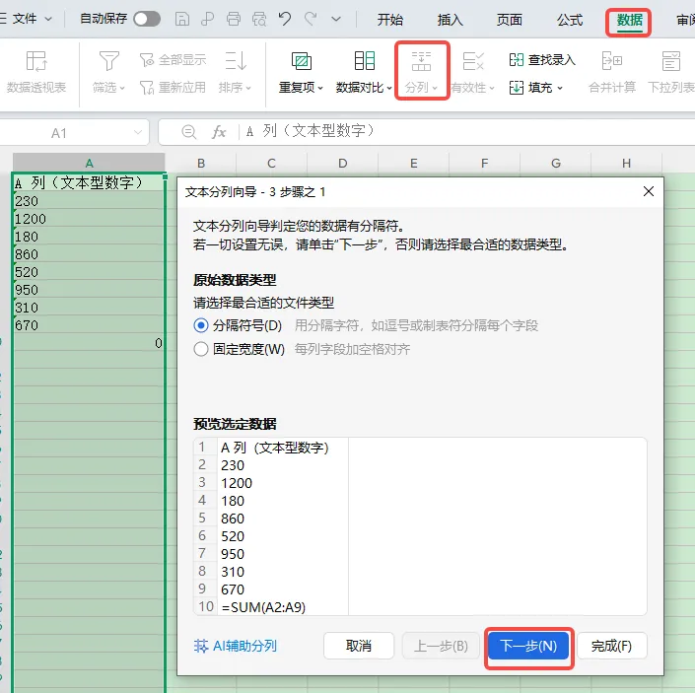The image size is (695, 693).
Task: Click the undo arrow icon
Action: tap(285, 19)
